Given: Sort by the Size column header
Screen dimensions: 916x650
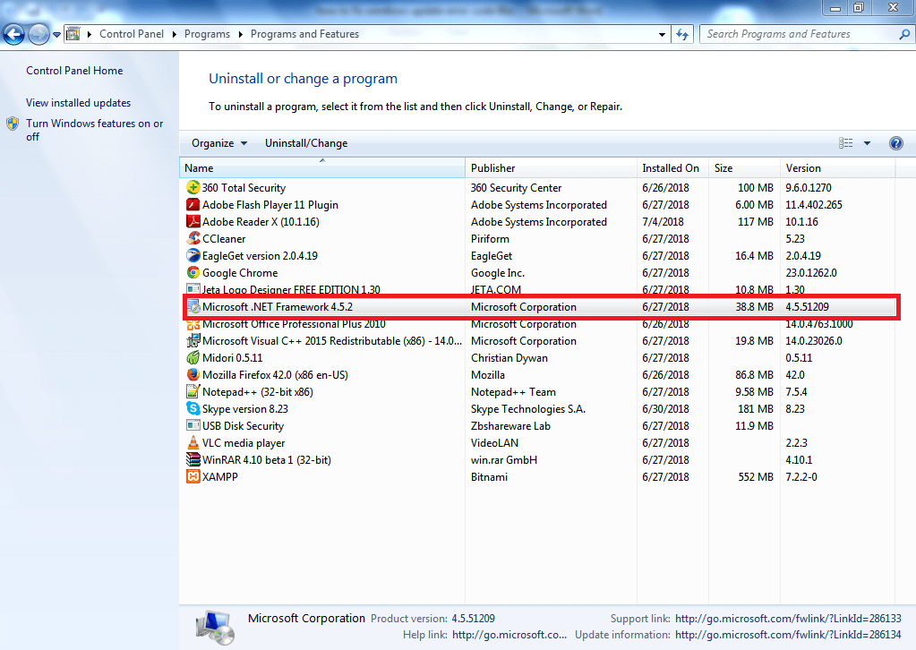Looking at the screenshot, I should click(x=744, y=167).
